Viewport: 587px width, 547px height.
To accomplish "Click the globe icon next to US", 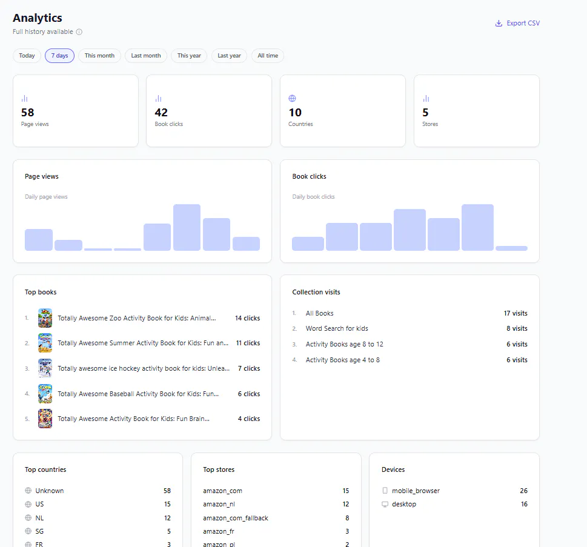I will pyautogui.click(x=28, y=505).
